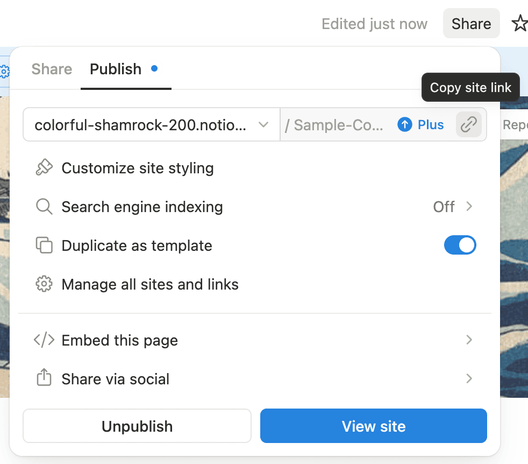Expand the Embed this page options
Image resolution: width=528 pixels, height=464 pixels.
pos(468,340)
